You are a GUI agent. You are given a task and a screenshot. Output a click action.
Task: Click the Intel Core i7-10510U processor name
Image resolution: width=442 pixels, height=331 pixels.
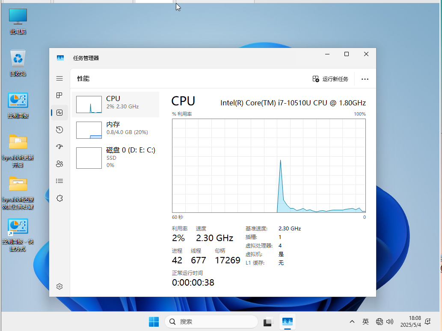(293, 103)
